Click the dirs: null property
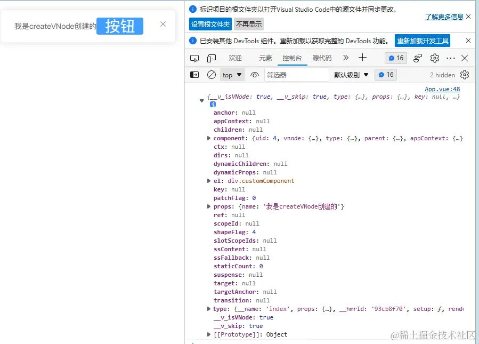The height and width of the screenshot is (344, 479). 231,155
